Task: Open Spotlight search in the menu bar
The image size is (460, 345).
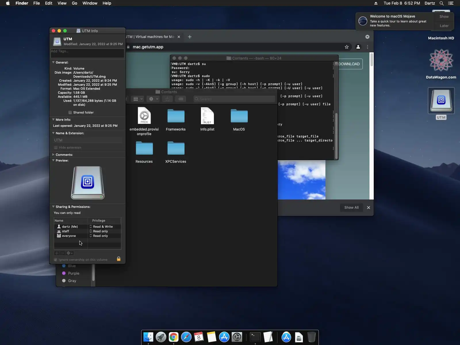Action: [x=442, y=3]
